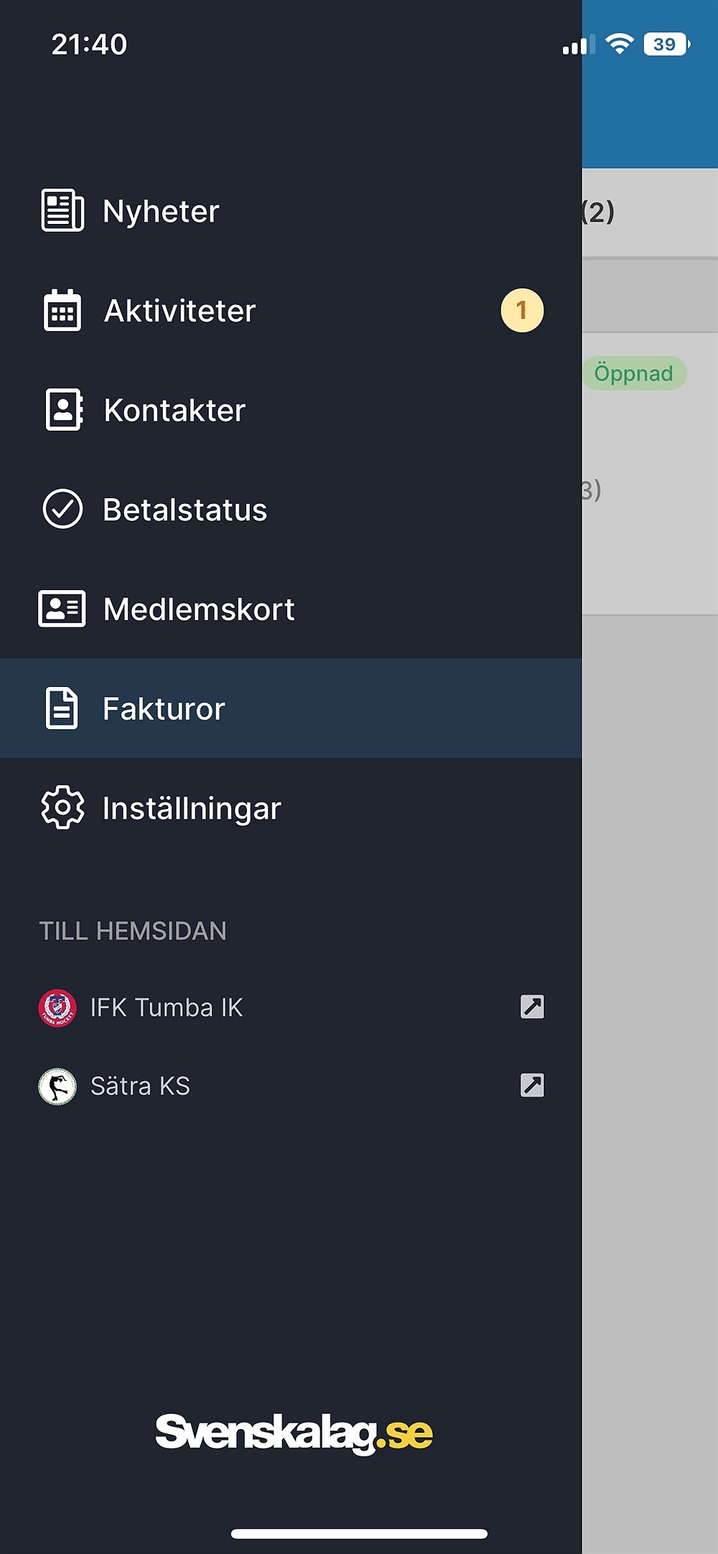This screenshot has height=1554, width=718.
Task: Open the external link arrow for IFK Tumba IK
Action: click(x=532, y=1007)
